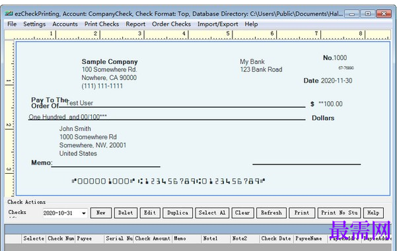The width and height of the screenshot is (403, 251).
Task: Click the Edit check button
Action: point(150,213)
